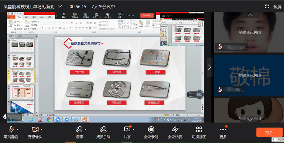Open 大纲 outline tab in slide pane

coord(19,36)
